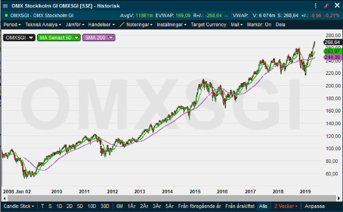
Task: Select the Alla range button
Action: tap(263, 206)
